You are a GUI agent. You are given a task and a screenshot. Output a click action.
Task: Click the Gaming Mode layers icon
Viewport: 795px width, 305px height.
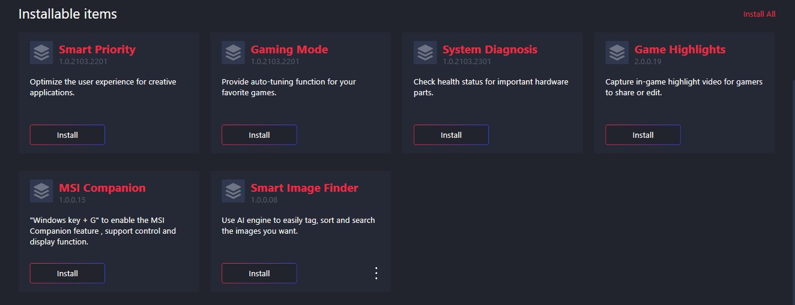233,53
